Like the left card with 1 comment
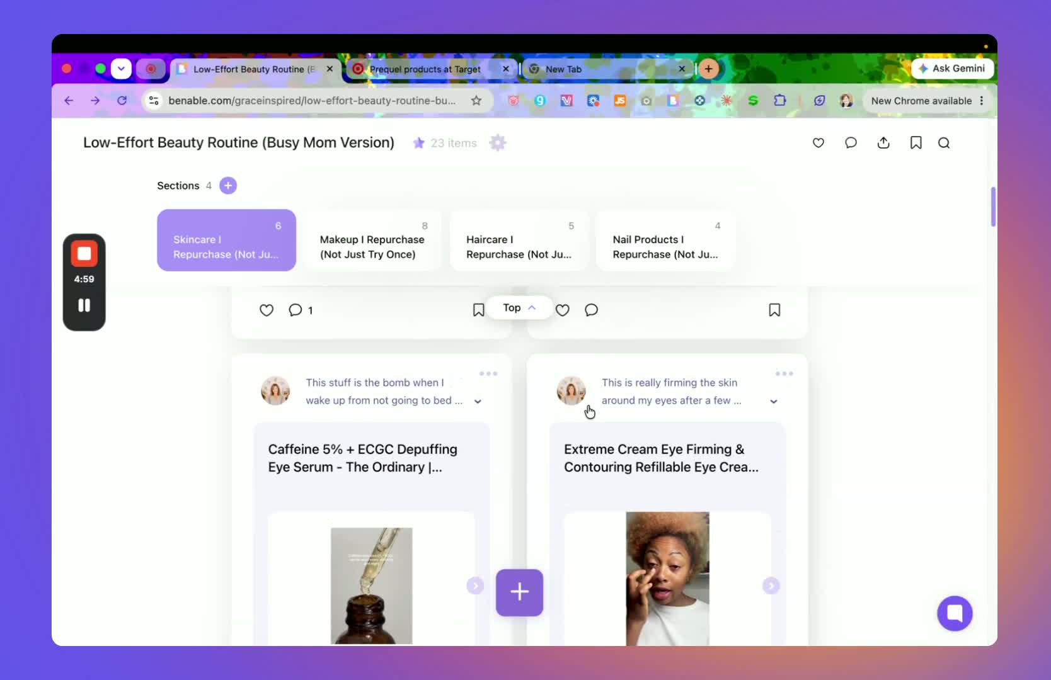1051x680 pixels. point(267,310)
